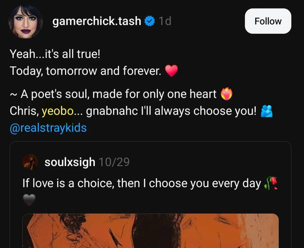Click the heart on fire emoji
Screen dimensions: 304x248
(227, 94)
